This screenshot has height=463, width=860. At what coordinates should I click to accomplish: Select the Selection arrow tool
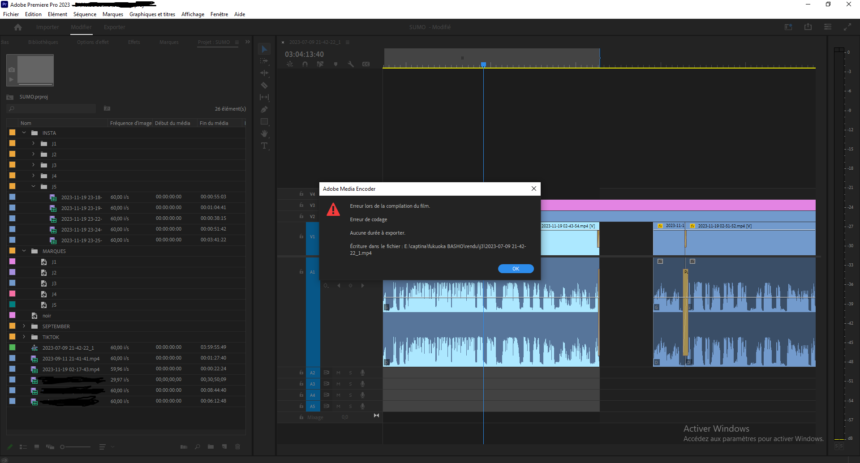pyautogui.click(x=264, y=49)
